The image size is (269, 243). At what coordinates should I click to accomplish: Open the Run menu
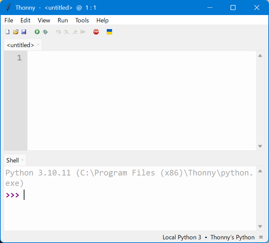coord(63,20)
